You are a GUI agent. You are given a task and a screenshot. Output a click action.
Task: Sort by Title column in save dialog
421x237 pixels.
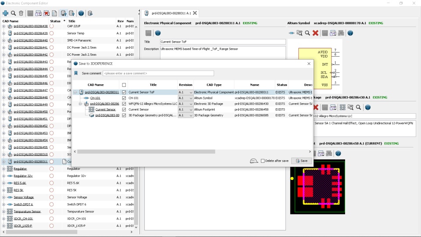tap(153, 85)
